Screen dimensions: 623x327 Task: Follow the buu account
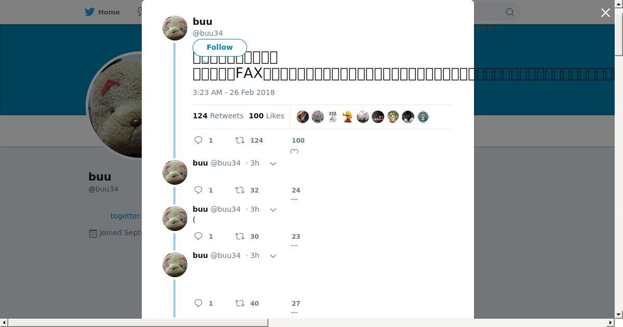pyautogui.click(x=220, y=47)
